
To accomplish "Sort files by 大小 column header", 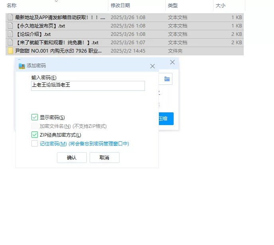I will [220, 6].
